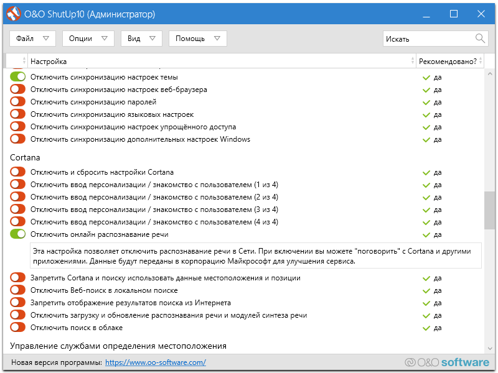Open the oo-software.com link
Screen dimensions: 498x373
coord(156,362)
